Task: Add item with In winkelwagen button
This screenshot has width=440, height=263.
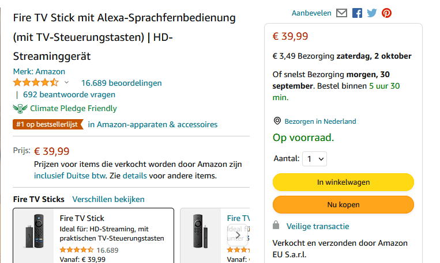Action: (343, 182)
